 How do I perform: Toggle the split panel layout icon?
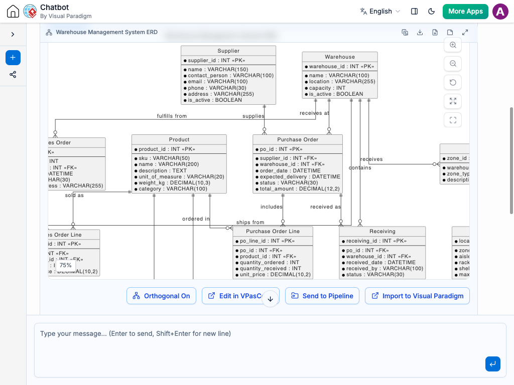pos(414,12)
